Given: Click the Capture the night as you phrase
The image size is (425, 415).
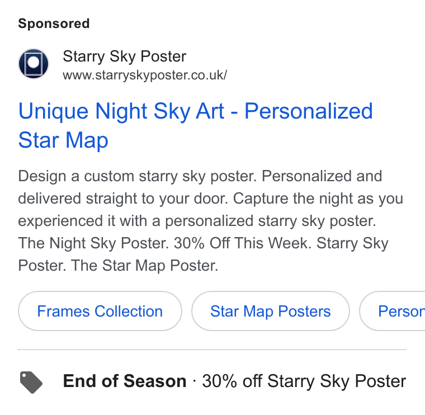Looking at the screenshot, I should coord(318,199).
